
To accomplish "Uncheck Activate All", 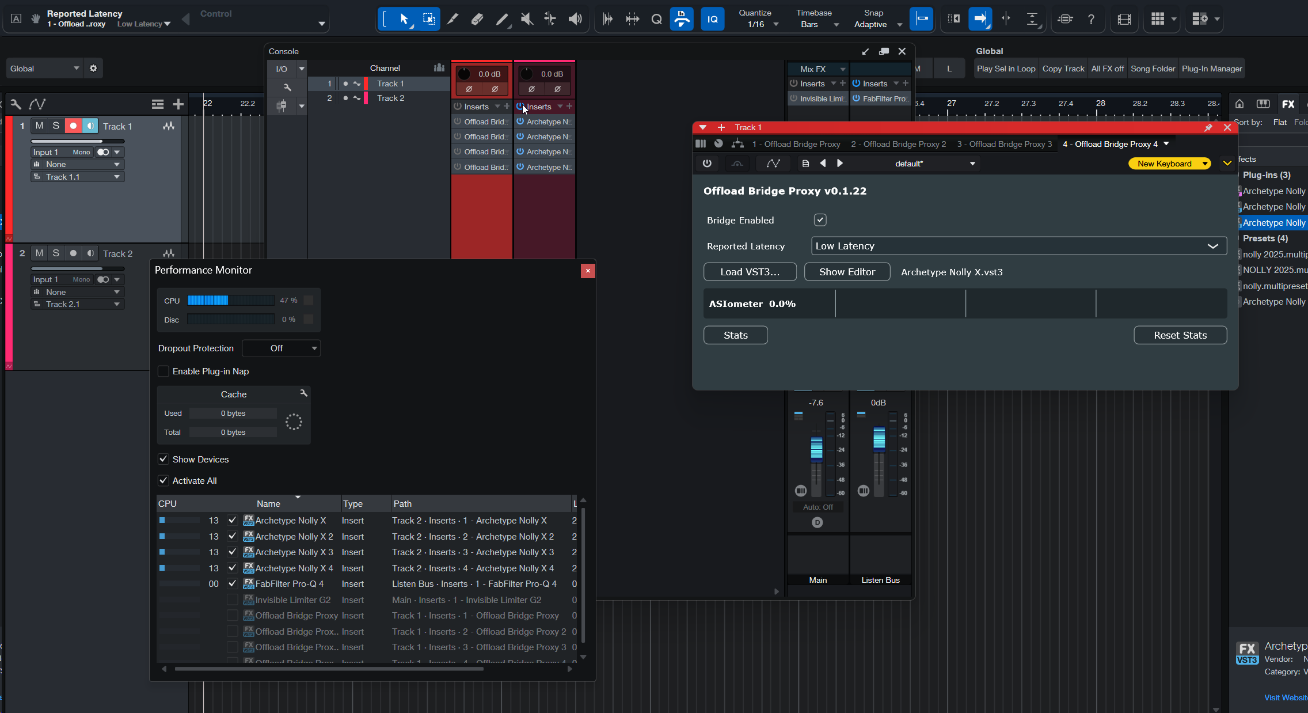I will click(163, 480).
